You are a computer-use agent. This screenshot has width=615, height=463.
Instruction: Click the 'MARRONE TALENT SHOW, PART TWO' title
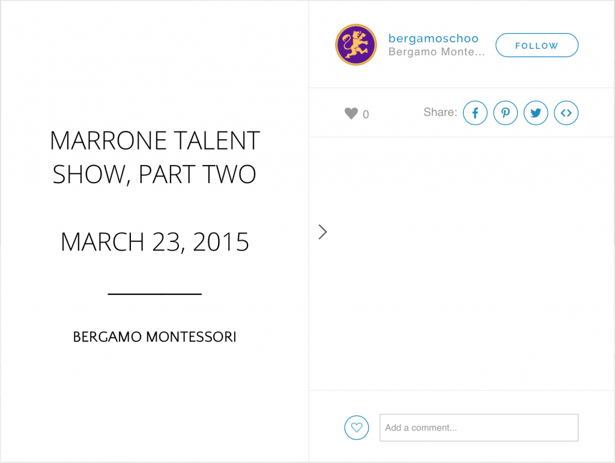(x=154, y=157)
